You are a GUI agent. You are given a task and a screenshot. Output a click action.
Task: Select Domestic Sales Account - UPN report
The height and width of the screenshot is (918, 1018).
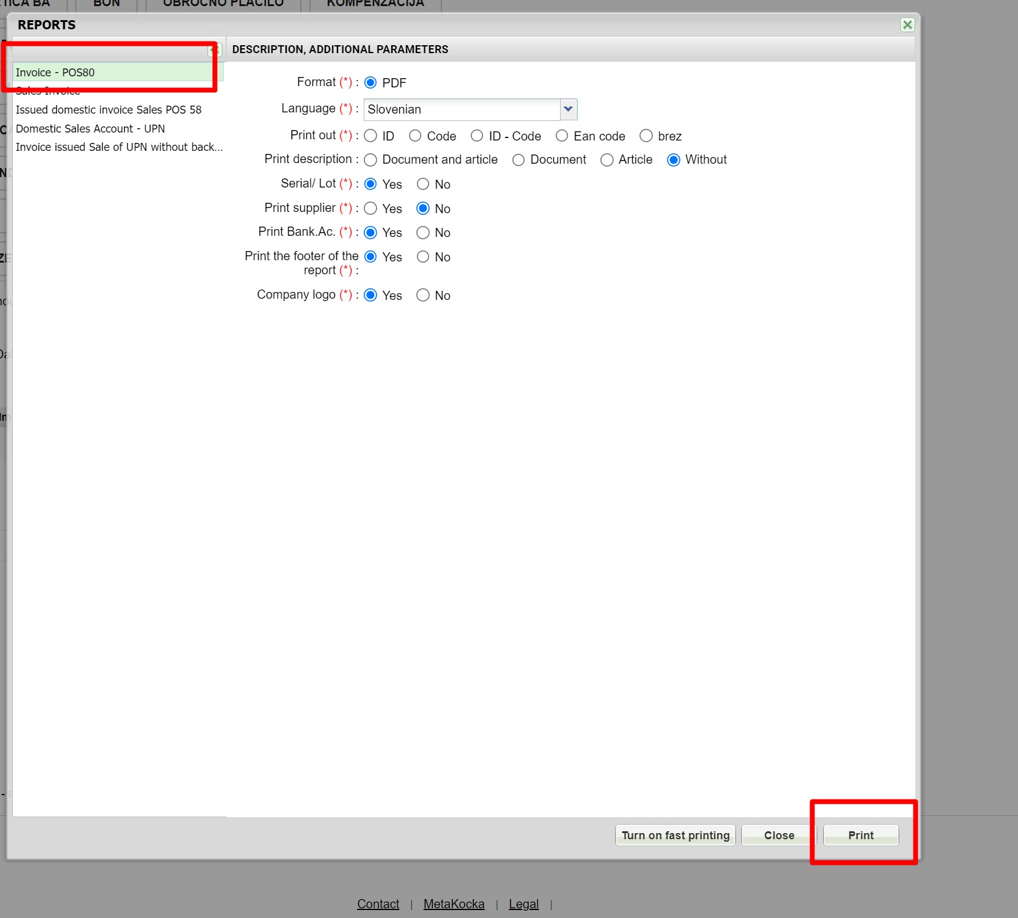(x=118, y=129)
